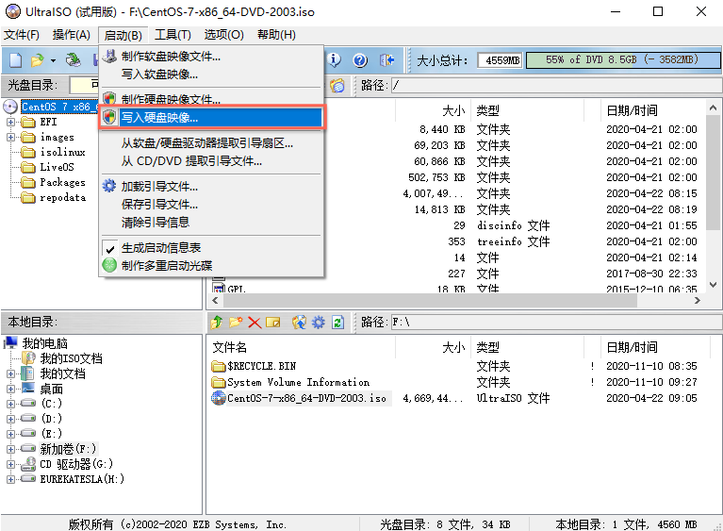The image size is (723, 531).
Task: Choose 制作软盘映像文件... menu entry
Action: coord(212,57)
